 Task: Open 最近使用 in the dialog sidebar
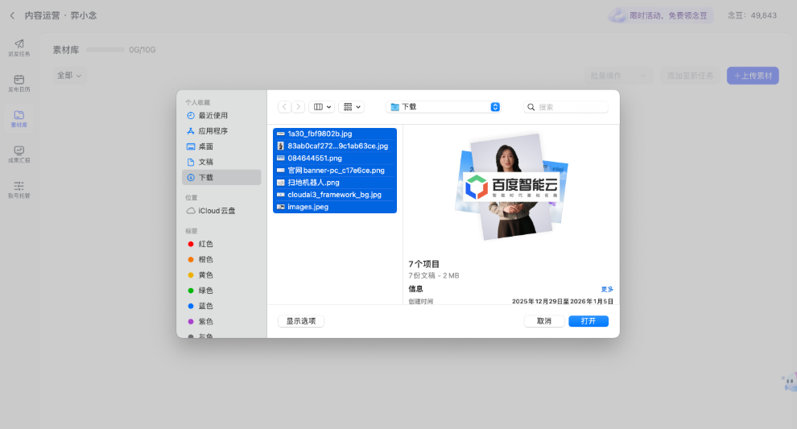pos(213,115)
